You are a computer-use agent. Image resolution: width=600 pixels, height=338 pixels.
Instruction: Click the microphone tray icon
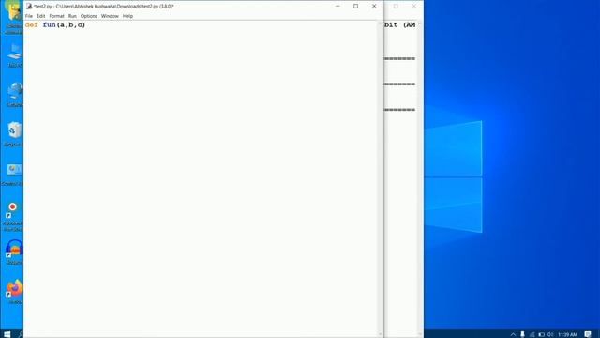[522, 334]
